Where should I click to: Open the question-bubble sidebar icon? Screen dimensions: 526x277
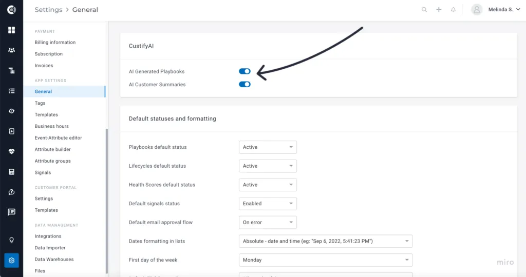click(x=11, y=192)
